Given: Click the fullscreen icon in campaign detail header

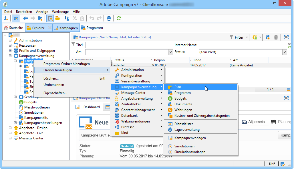Looking at the screenshot, I should 286,98.
